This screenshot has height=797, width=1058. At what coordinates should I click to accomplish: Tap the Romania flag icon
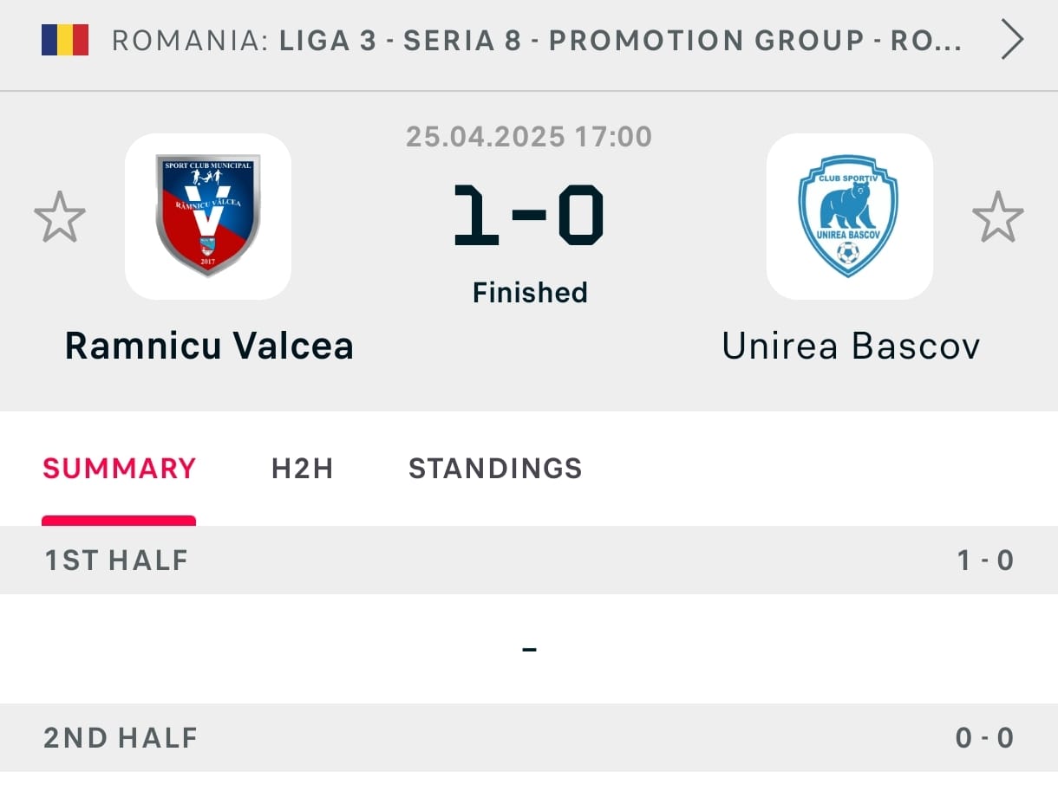(65, 40)
